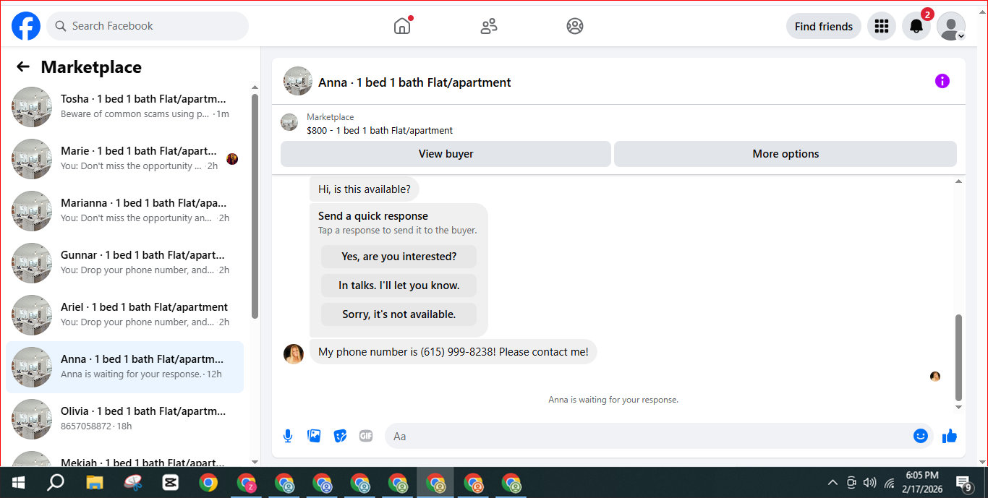
Task: Send quick reply "Sorry, it's not available."
Action: click(399, 314)
